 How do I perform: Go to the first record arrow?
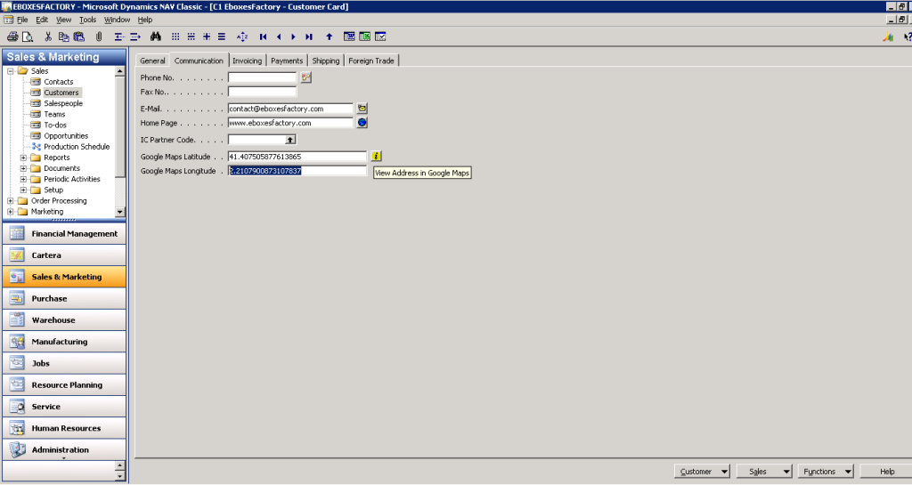click(x=264, y=36)
